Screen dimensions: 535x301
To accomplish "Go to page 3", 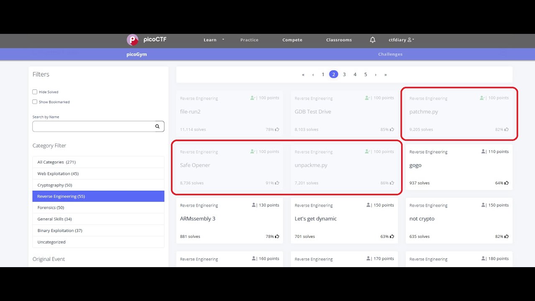I will coord(344,74).
